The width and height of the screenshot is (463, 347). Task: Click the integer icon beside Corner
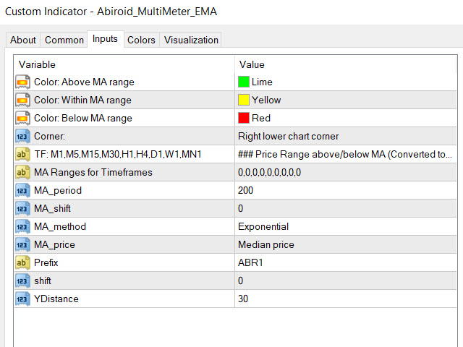pos(22,137)
